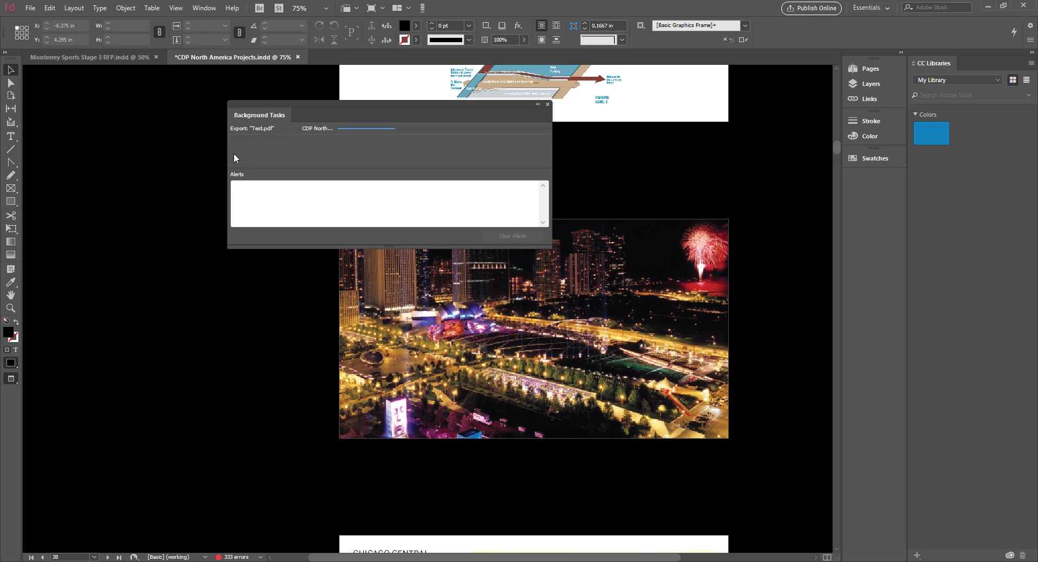Image resolution: width=1038 pixels, height=562 pixels.
Task: Select the Eyedropper tool
Action: [x=10, y=282]
